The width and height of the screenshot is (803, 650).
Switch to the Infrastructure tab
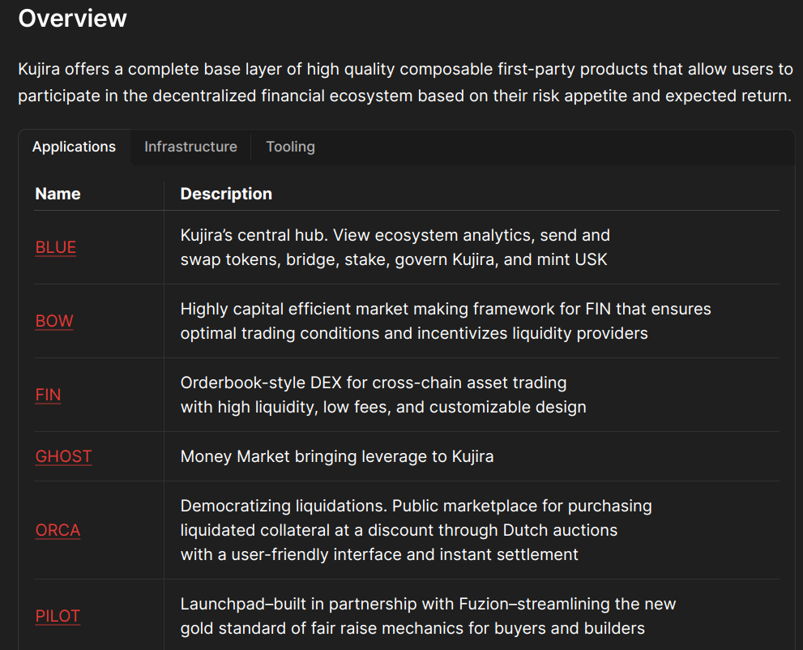click(x=190, y=147)
